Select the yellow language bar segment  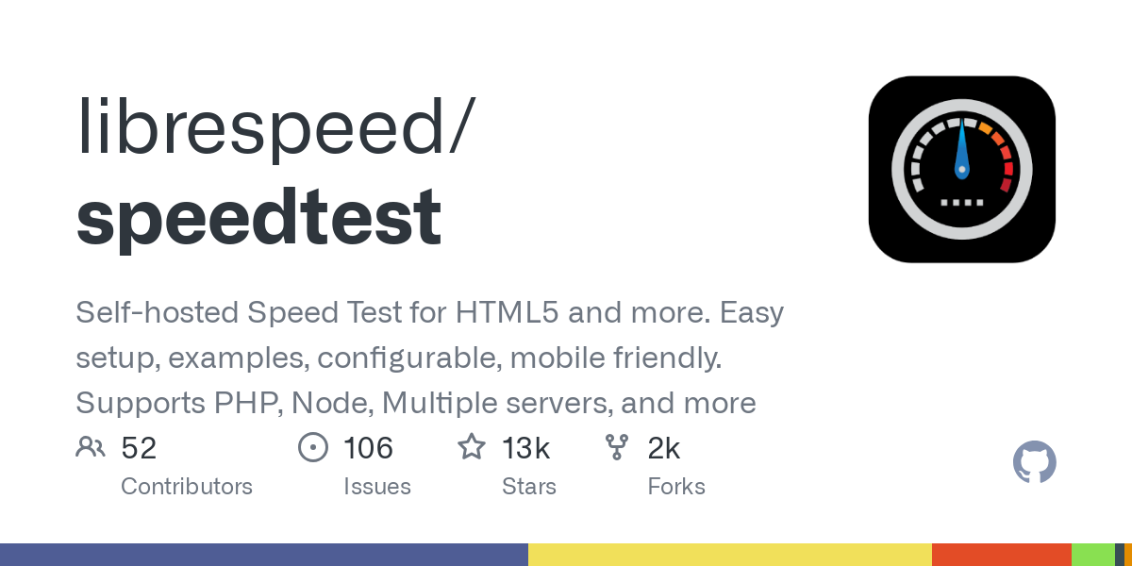pyautogui.click(x=730, y=555)
